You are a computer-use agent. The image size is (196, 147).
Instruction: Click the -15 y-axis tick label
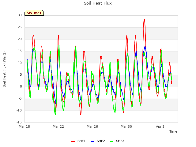point(19,122)
